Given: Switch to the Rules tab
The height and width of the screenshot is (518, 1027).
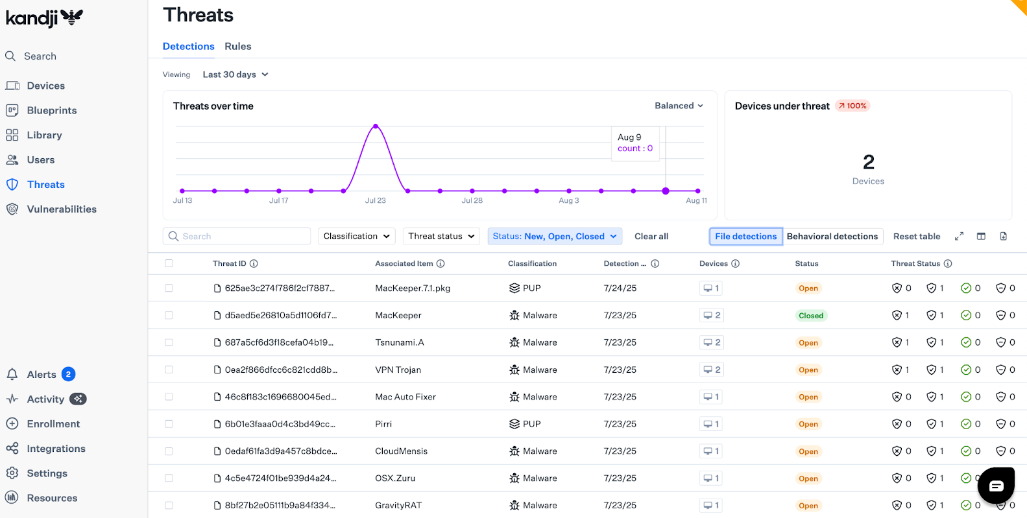Looking at the screenshot, I should point(237,47).
